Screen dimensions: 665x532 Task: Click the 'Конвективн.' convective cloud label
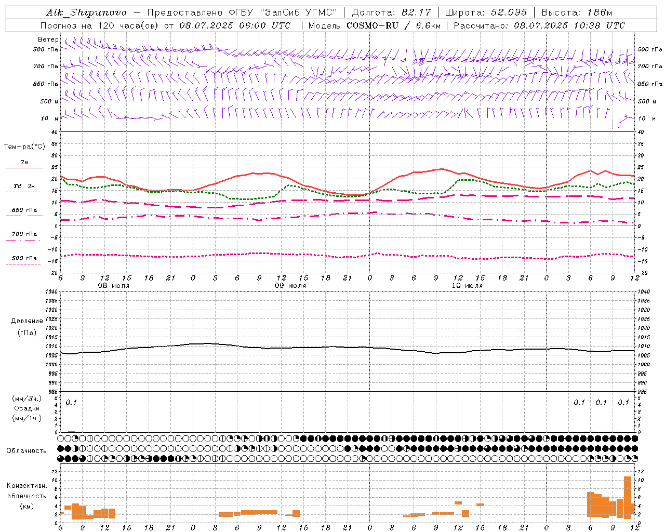tap(27, 486)
